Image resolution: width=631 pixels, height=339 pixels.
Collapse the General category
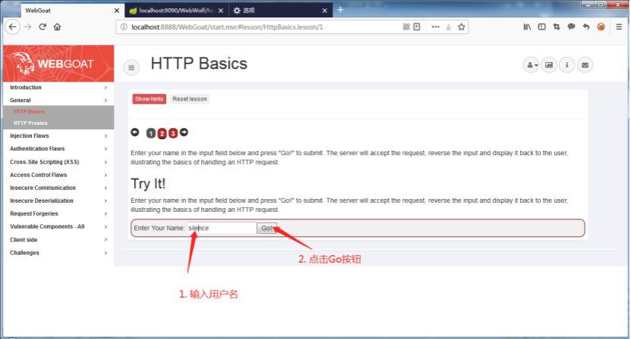(58, 101)
